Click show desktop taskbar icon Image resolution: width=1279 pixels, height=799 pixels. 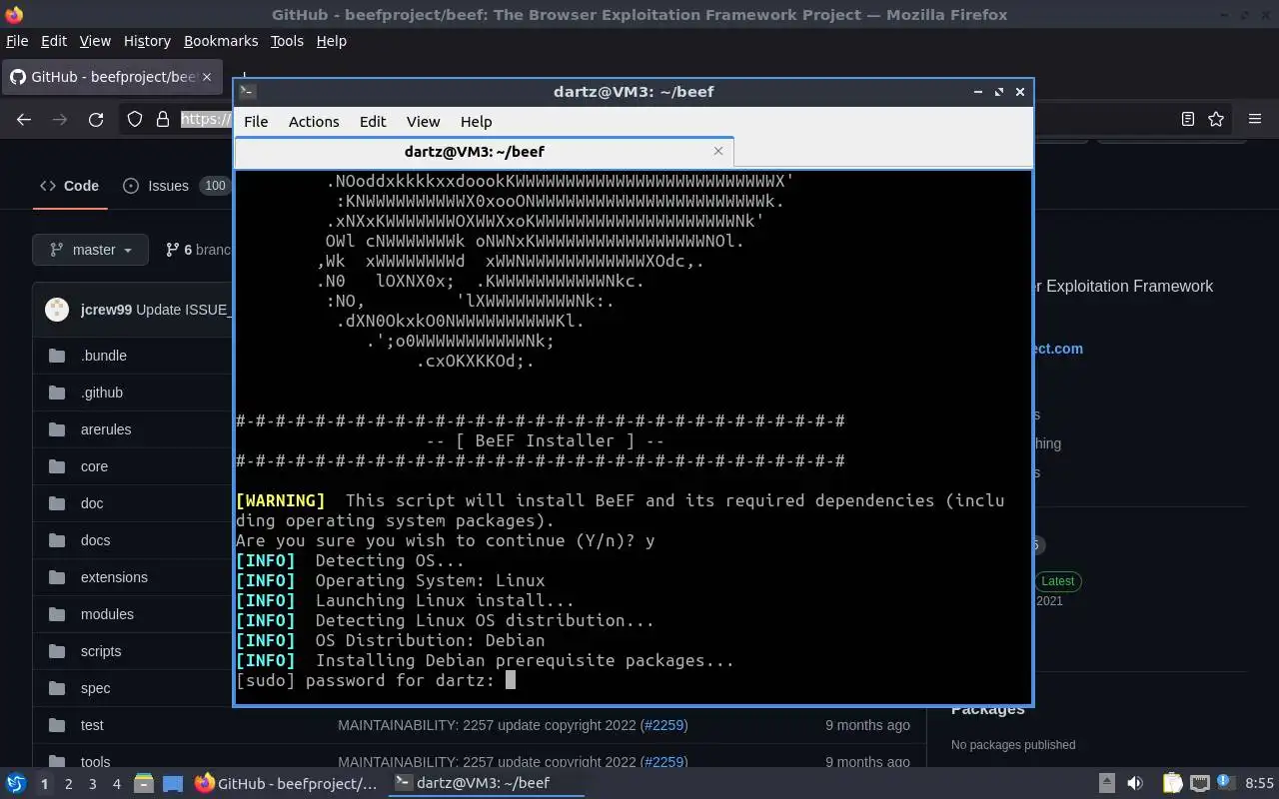pos(173,783)
